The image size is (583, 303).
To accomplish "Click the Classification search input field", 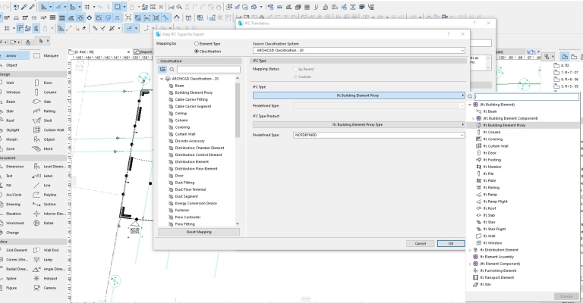I will [x=209, y=70].
